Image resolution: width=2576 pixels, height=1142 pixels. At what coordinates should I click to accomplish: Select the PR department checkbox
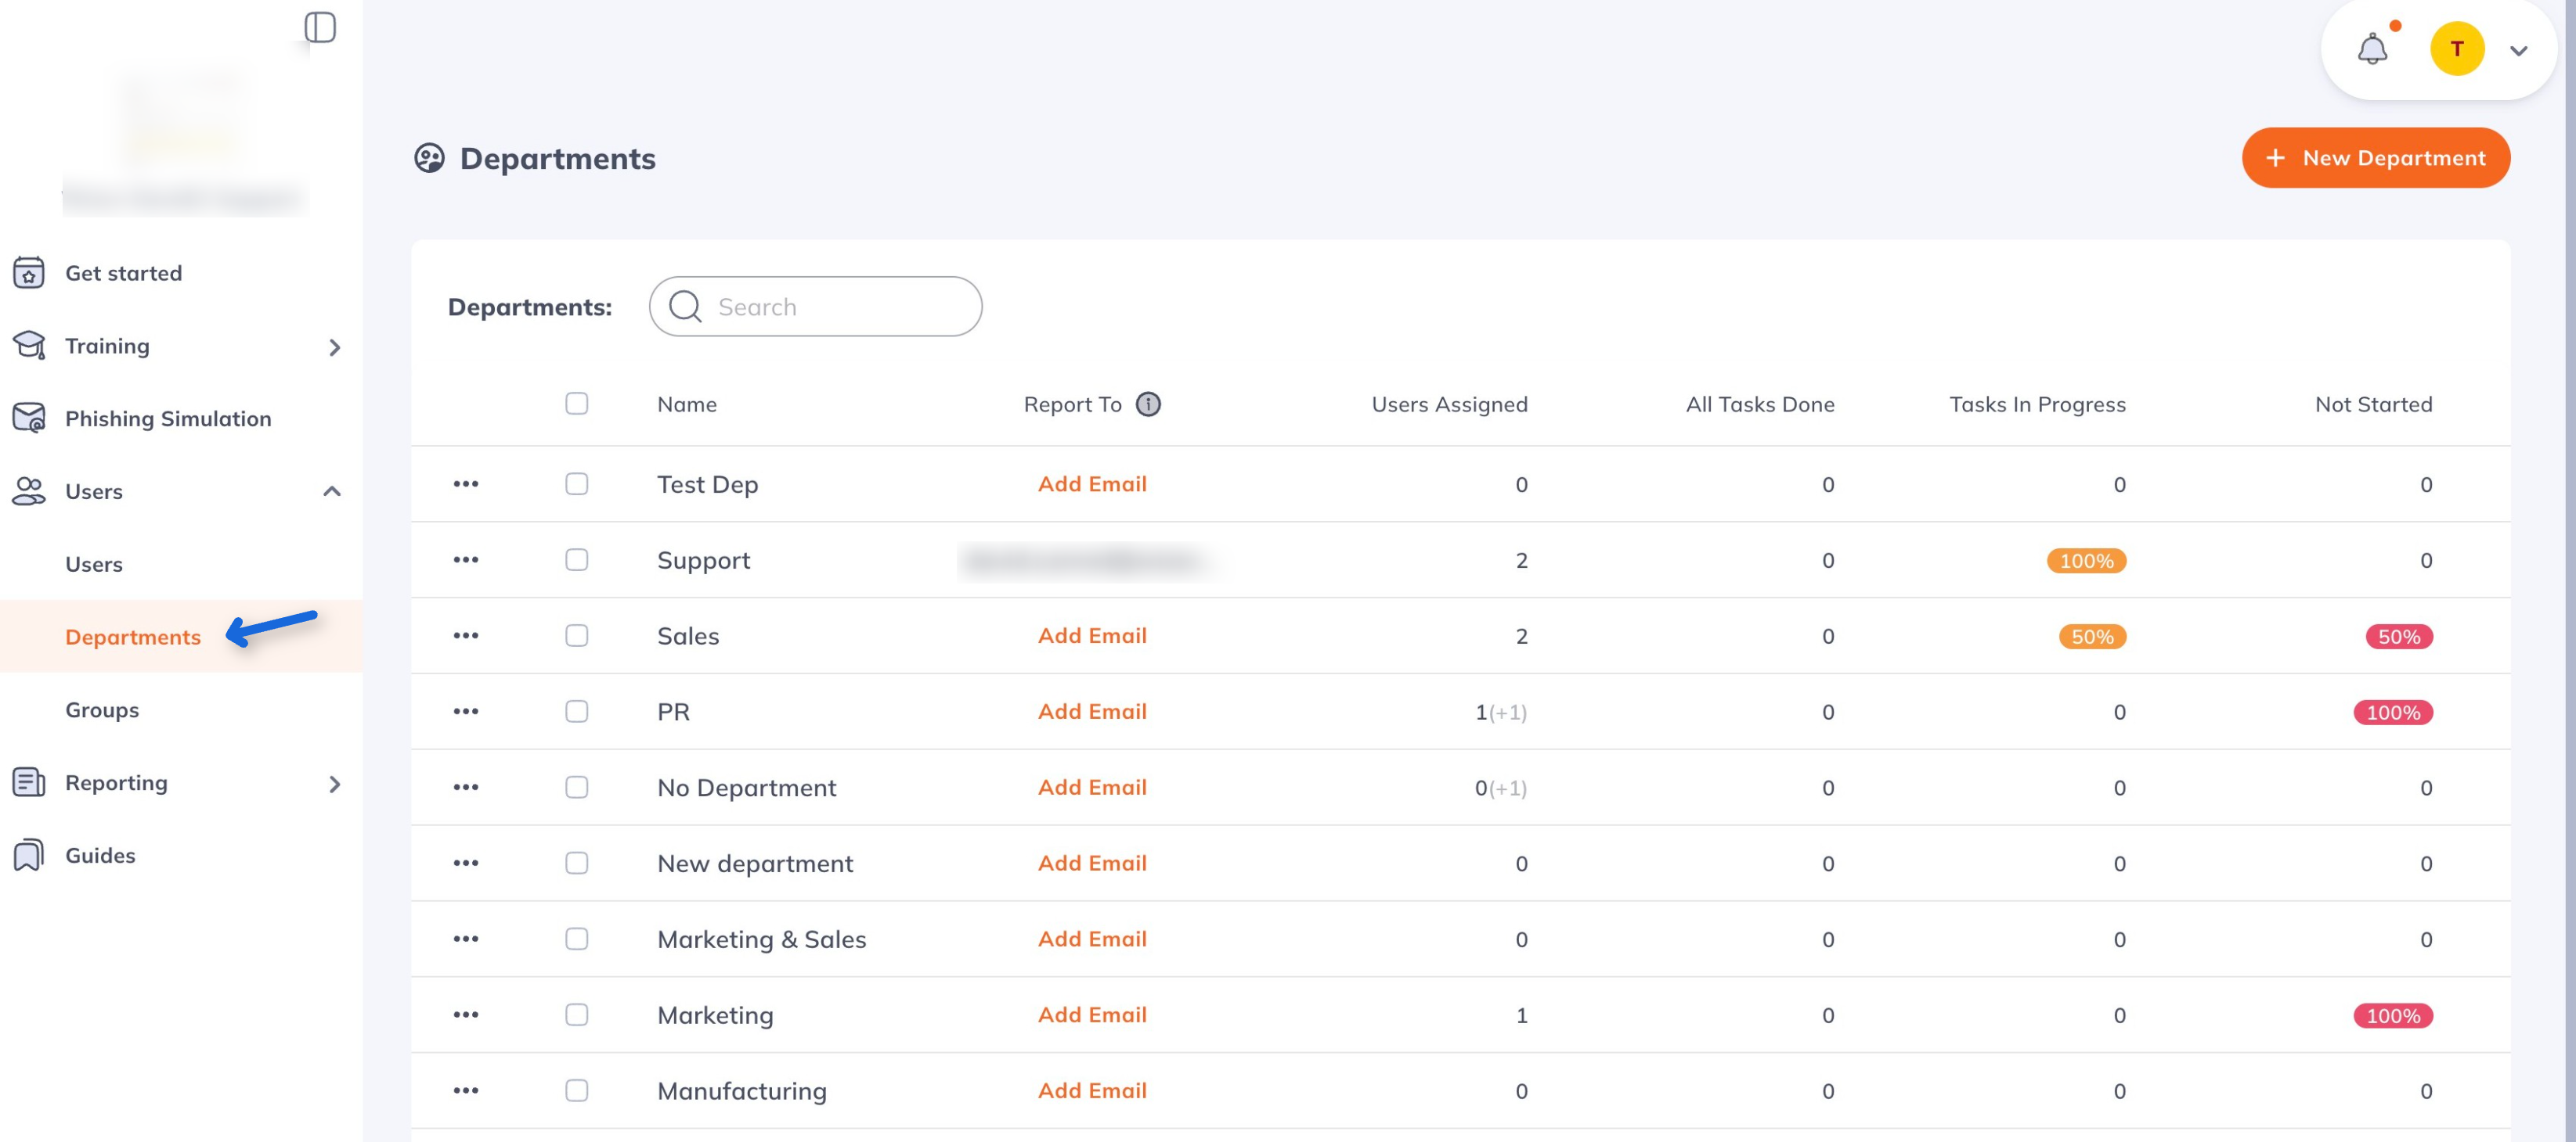tap(577, 711)
